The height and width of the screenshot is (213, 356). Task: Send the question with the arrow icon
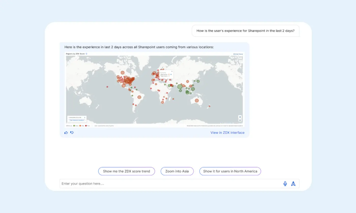tap(293, 184)
